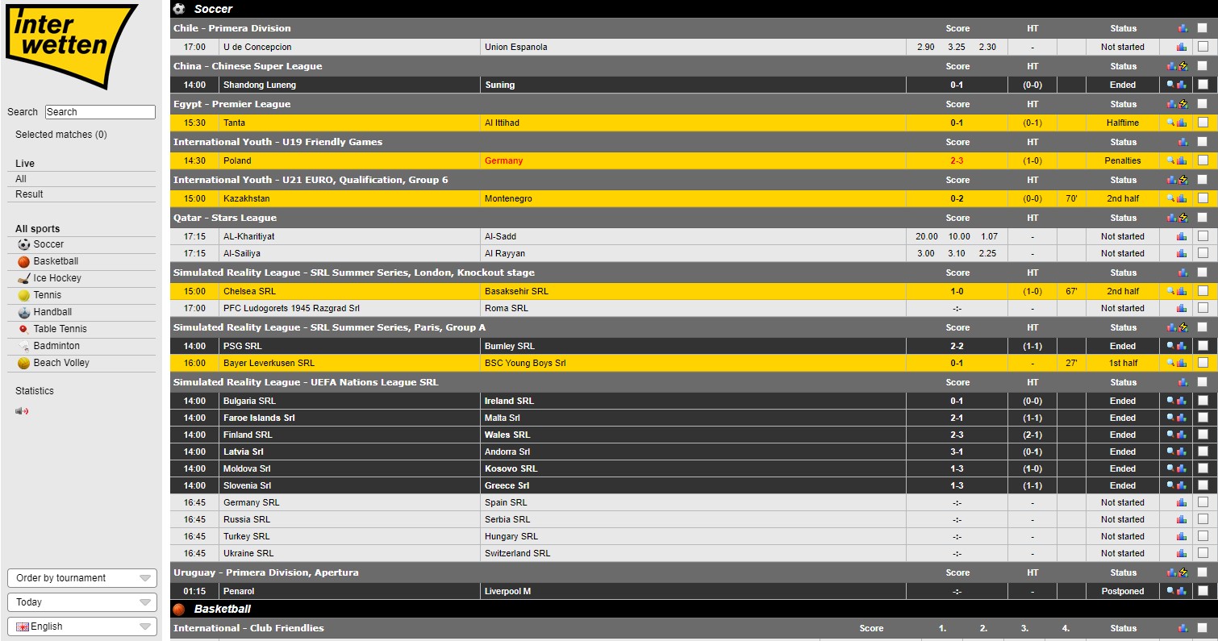1218x641 pixels.
Task: Click the magnifier icon for Shandong Luneng match
Action: tap(1170, 85)
